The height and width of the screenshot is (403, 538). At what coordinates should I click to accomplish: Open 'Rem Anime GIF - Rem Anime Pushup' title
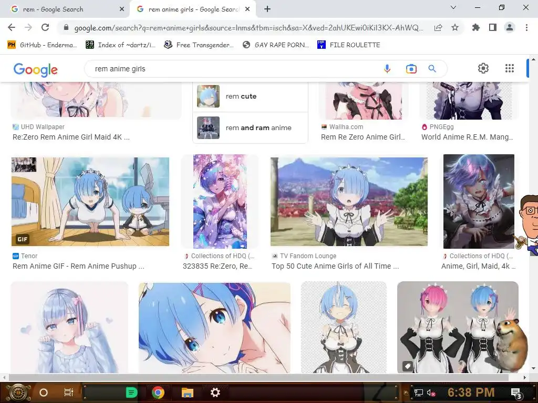click(x=78, y=266)
